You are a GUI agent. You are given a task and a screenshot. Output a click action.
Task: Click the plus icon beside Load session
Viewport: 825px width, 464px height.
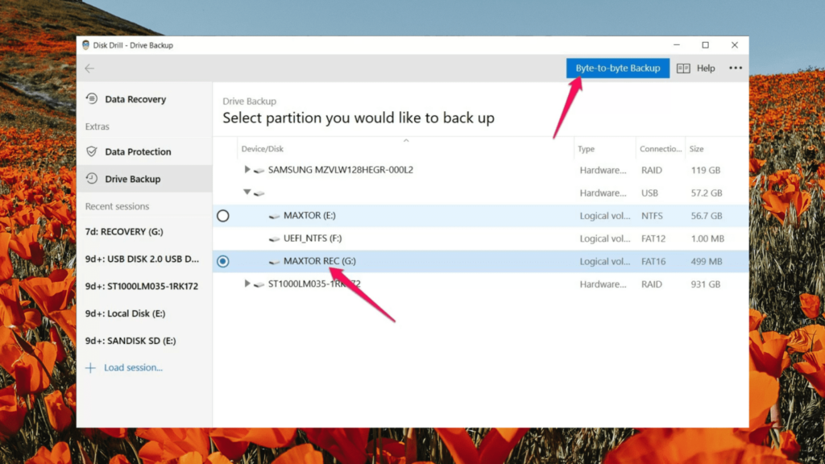click(90, 367)
